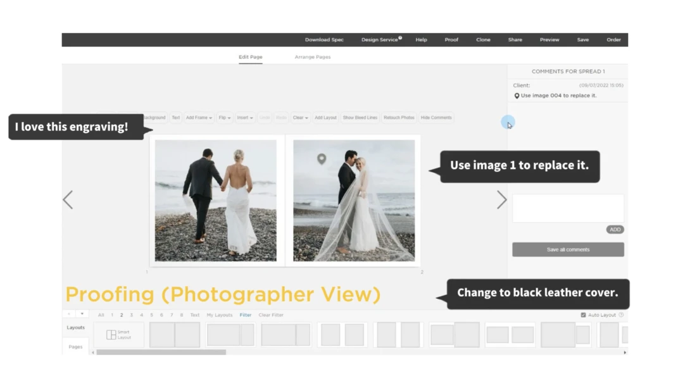Image resolution: width=690 pixels, height=388 pixels.
Task: Open the Clear dropdown
Action: pos(301,118)
